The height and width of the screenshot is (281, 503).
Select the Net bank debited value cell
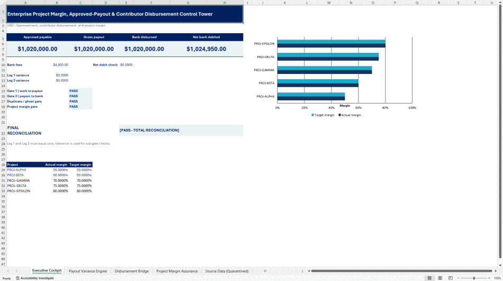click(206, 49)
